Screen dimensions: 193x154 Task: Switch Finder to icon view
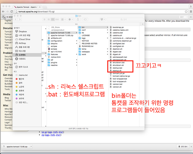pyautogui.click(x=44, y=20)
